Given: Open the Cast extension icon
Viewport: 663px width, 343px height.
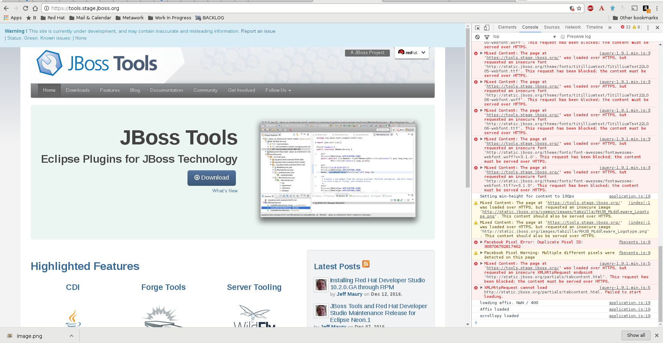Looking at the screenshot, I should (x=635, y=8).
